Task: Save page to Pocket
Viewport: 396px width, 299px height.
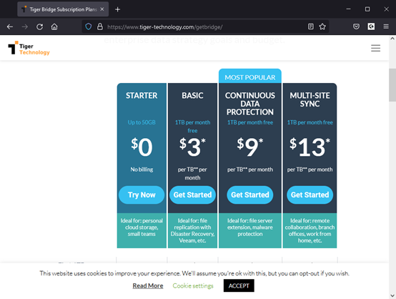Action: pos(357,26)
